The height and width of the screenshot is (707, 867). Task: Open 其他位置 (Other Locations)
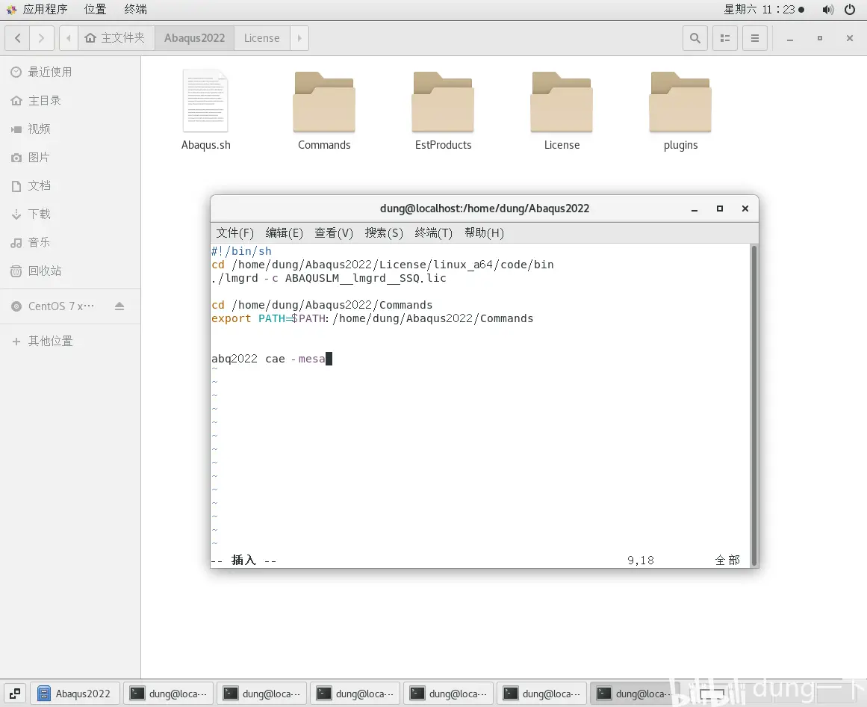pyautogui.click(x=70, y=341)
